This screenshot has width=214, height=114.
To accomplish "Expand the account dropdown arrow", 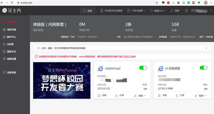I will pos(211,11).
